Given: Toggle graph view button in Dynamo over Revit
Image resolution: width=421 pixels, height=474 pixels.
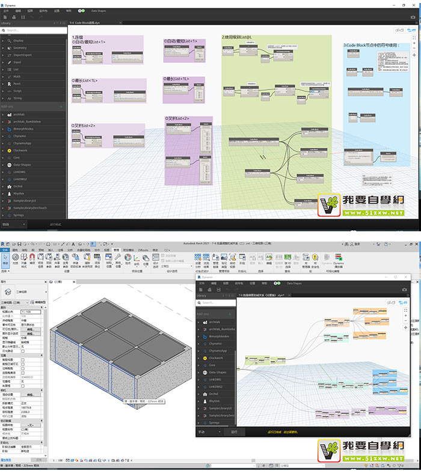Looking at the screenshot, I should (402, 302).
